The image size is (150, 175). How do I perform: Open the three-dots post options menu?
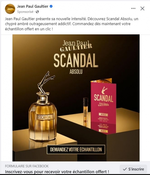click(x=133, y=9)
